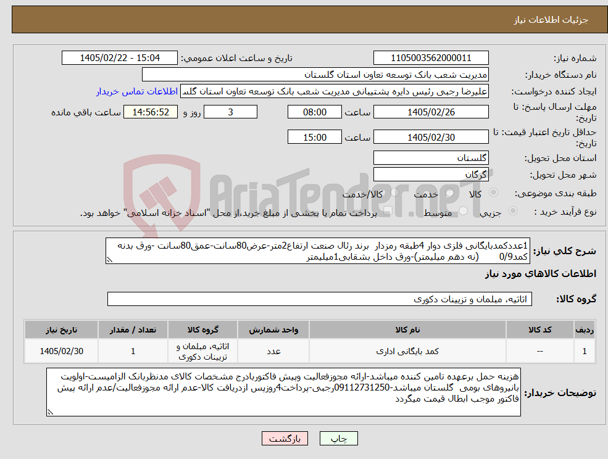Click the deadline hour field 08:00
Screen dimensions: 608x459
click(314, 112)
